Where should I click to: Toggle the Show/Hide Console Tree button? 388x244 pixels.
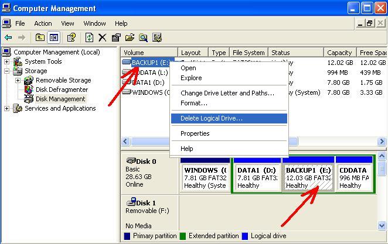[54, 37]
